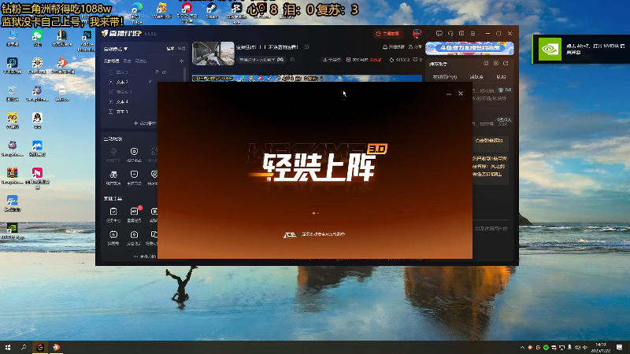This screenshot has width=630, height=354.
Task: Toggle visibility eye of the 图片 2 source
Action: coord(165,72)
